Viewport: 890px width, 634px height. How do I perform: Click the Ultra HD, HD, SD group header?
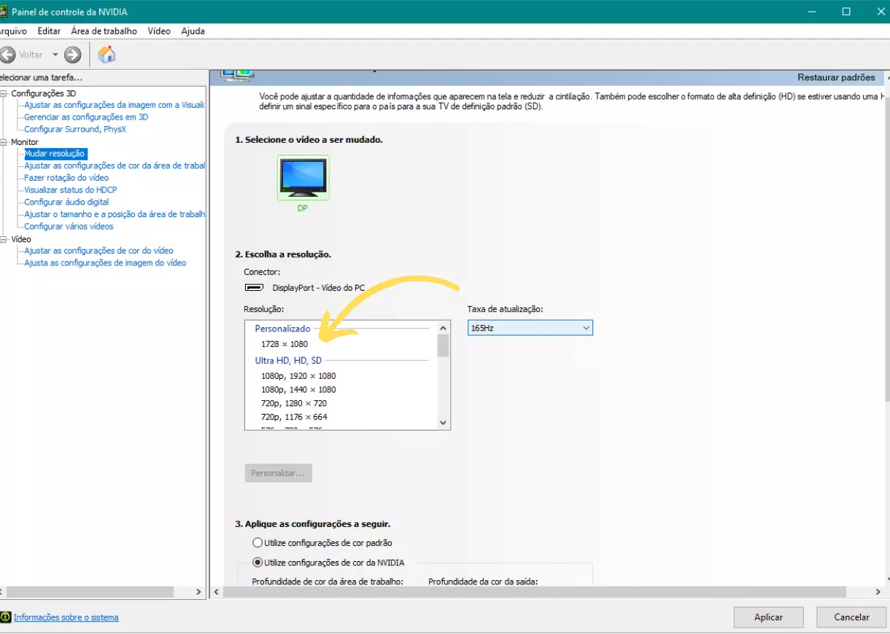[288, 361]
